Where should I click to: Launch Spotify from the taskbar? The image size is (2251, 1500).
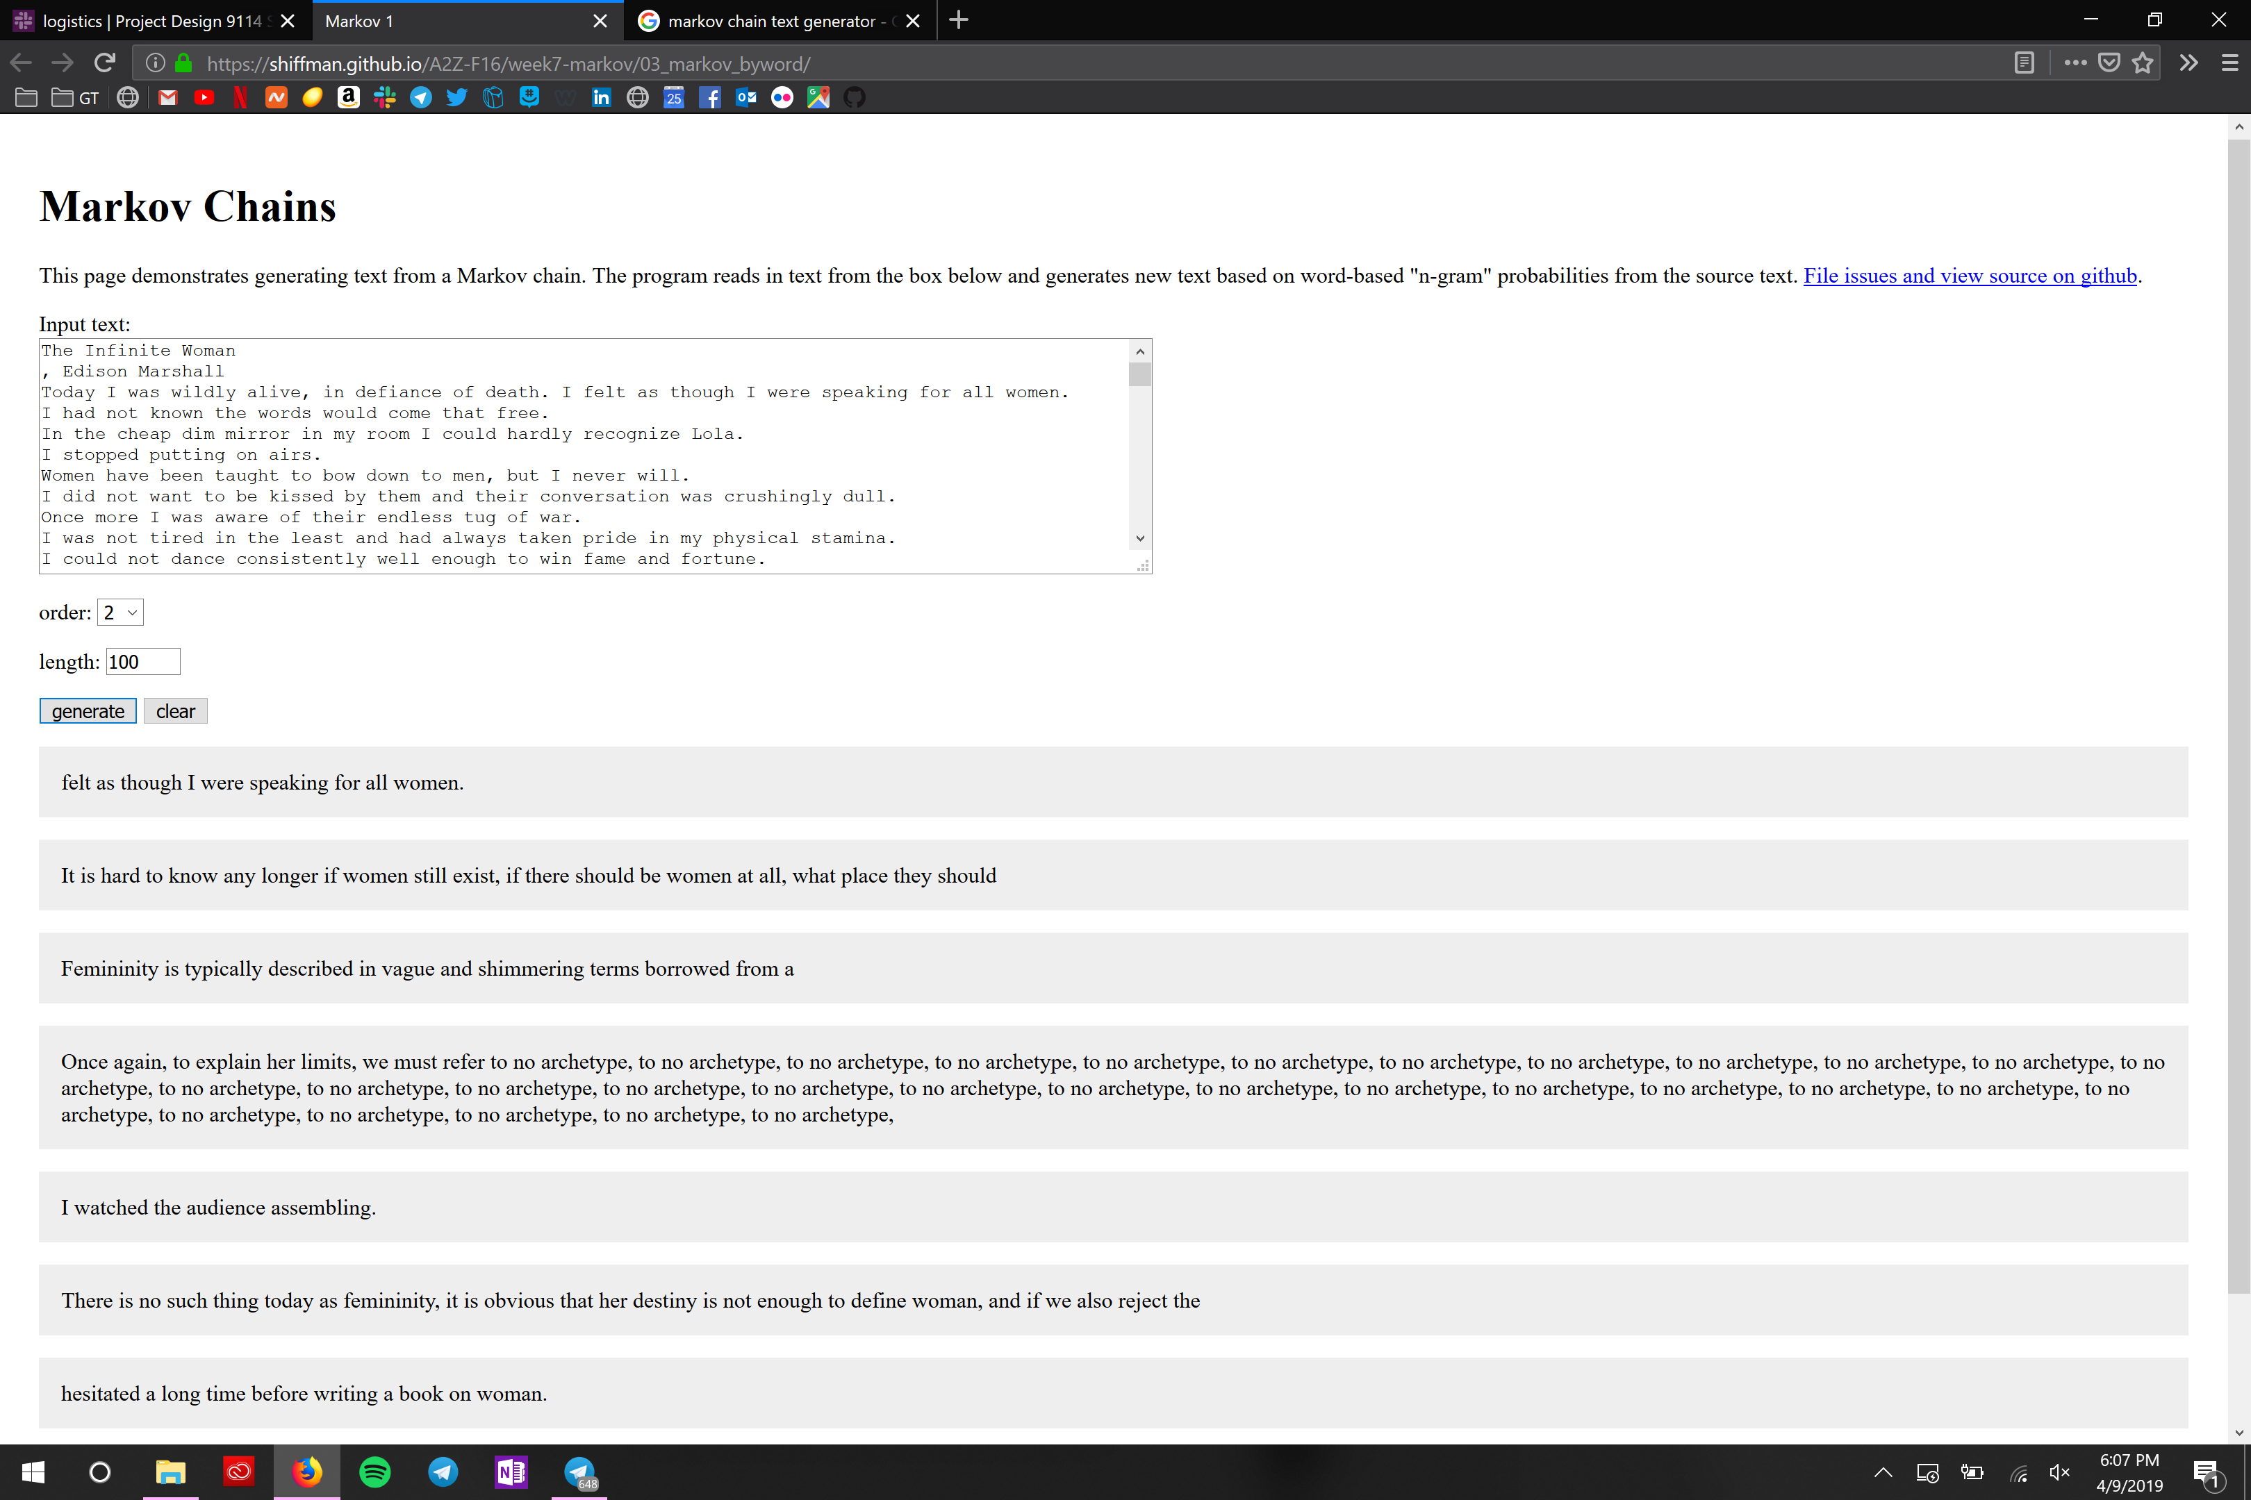coord(375,1472)
